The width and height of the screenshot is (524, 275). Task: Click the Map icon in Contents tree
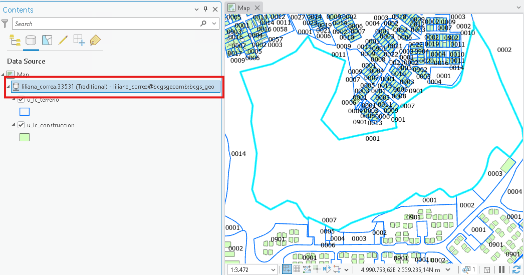(11, 74)
